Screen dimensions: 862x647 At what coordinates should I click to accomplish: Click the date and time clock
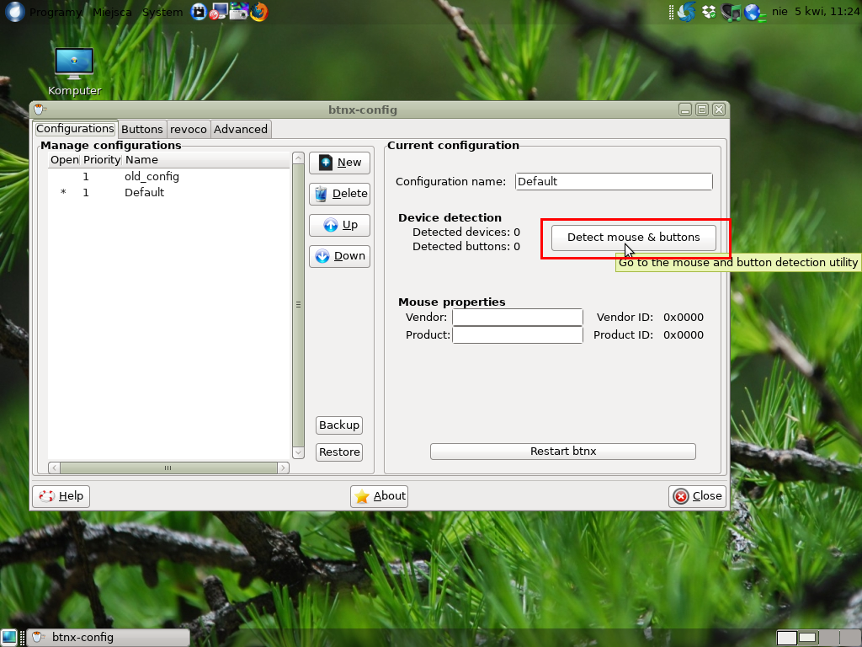pos(815,12)
